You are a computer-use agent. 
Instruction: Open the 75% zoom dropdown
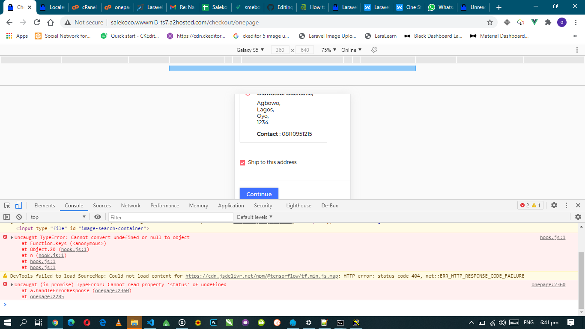(329, 50)
